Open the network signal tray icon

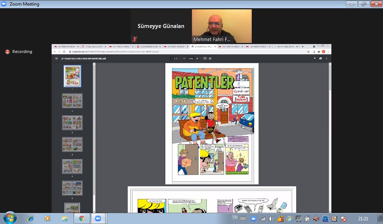point(263,219)
